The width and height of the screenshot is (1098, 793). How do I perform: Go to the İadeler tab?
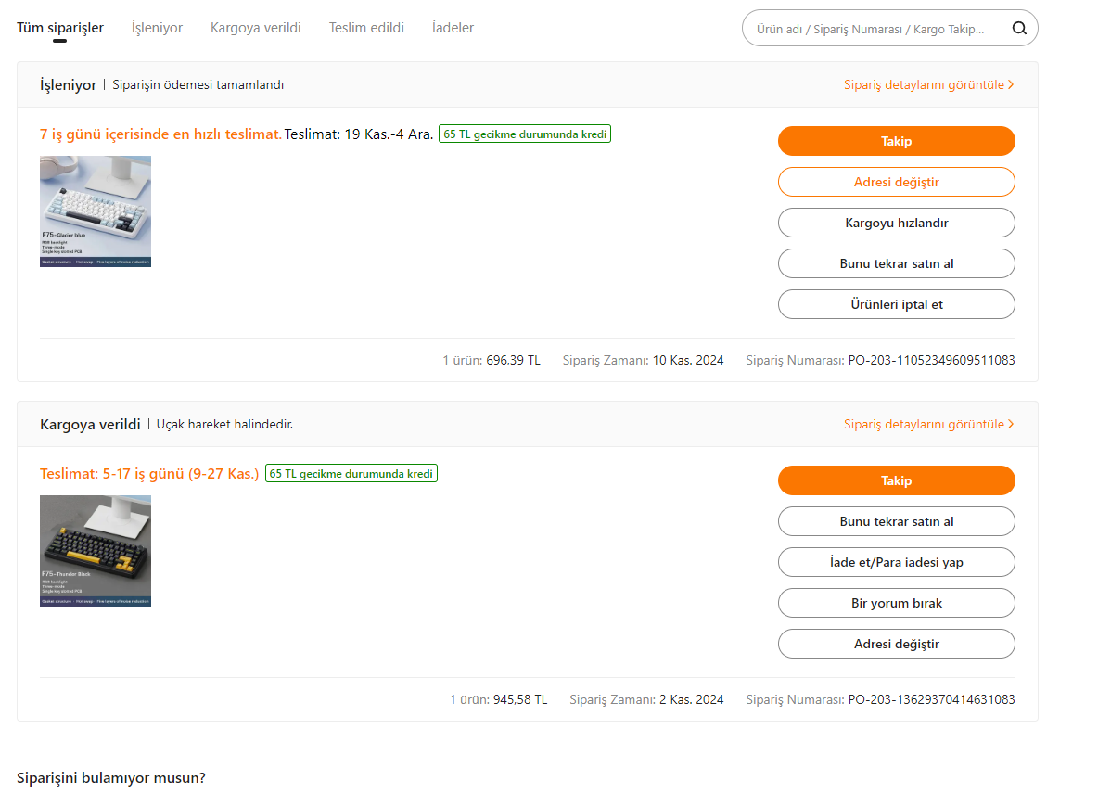tap(453, 28)
